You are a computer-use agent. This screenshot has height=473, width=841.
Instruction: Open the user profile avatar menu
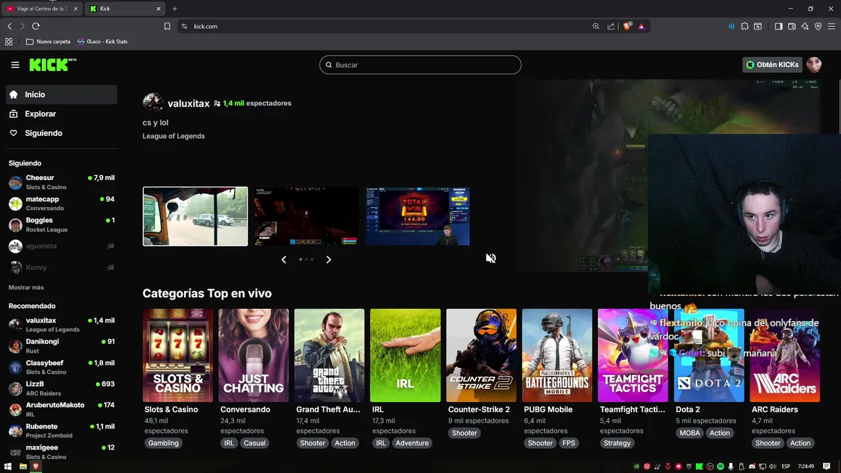coord(814,64)
